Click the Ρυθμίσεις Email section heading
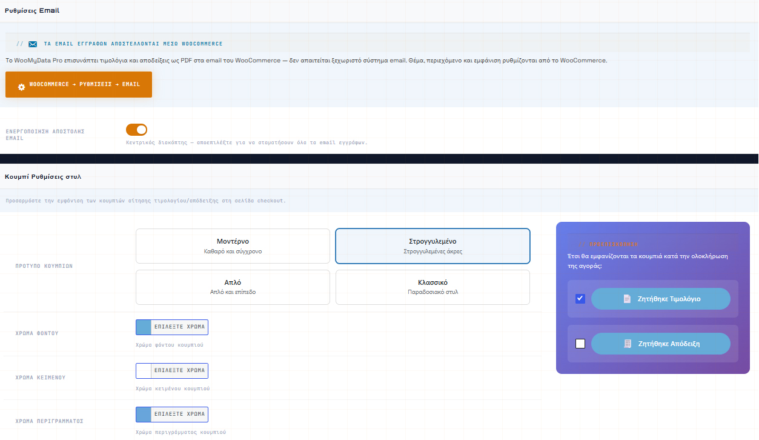Image resolution: width=759 pixels, height=440 pixels. (32, 11)
